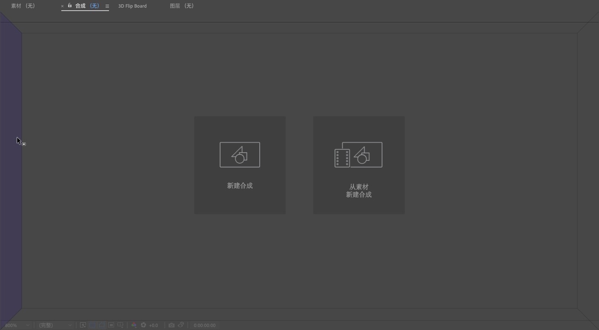Viewport: 599px width, 330px height.
Task: Toggle the region of interest icon
Action: (111, 325)
